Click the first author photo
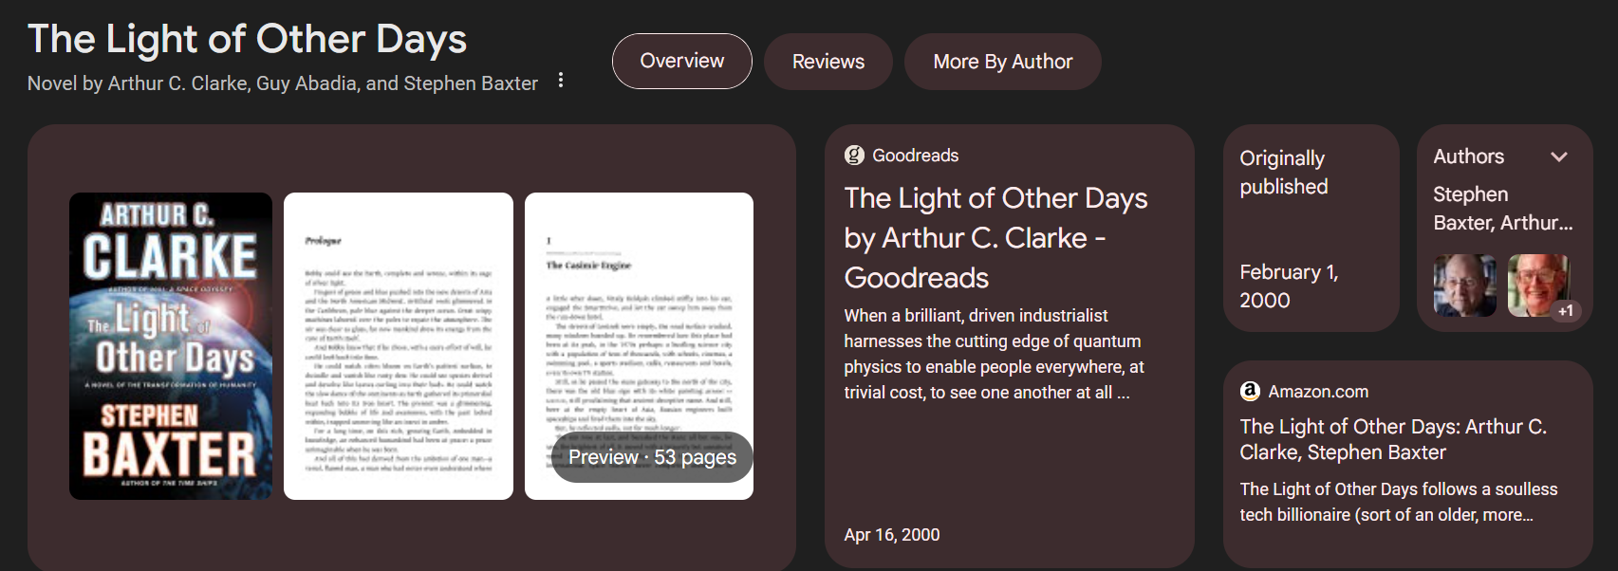This screenshot has width=1618, height=571. (x=1464, y=285)
